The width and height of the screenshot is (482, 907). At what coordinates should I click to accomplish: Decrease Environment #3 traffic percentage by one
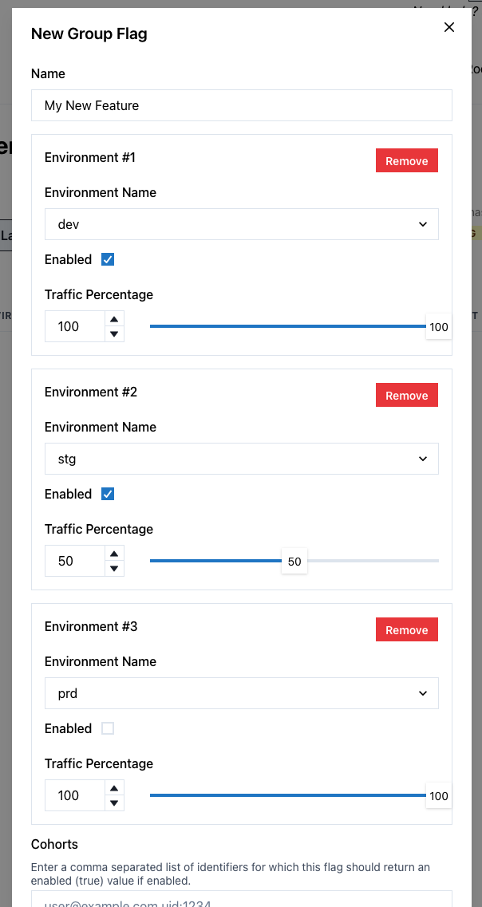coord(115,802)
